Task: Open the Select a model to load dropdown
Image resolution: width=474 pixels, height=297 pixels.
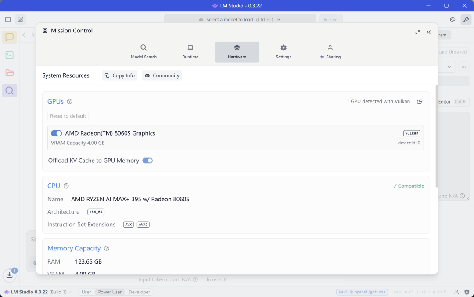Action: (x=240, y=19)
